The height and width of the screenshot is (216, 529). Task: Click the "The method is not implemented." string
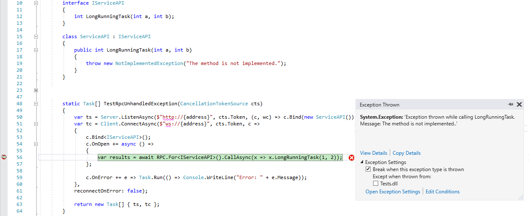pos(233,63)
